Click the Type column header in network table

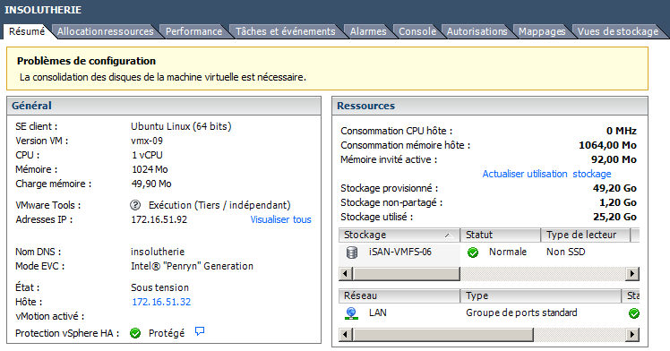540,295
